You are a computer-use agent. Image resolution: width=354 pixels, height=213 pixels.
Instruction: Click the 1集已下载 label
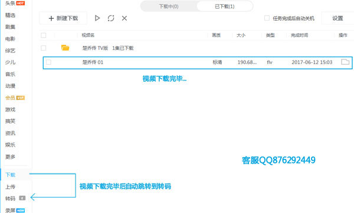click(x=123, y=48)
